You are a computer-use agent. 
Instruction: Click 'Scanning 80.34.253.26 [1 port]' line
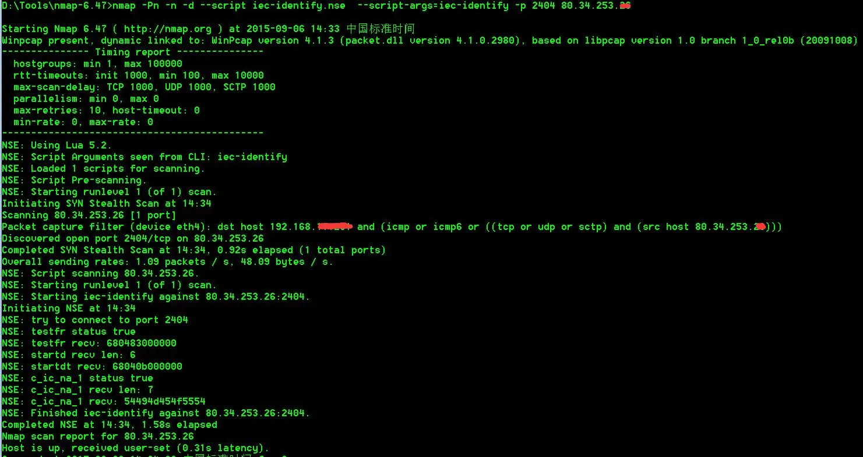tap(89, 215)
